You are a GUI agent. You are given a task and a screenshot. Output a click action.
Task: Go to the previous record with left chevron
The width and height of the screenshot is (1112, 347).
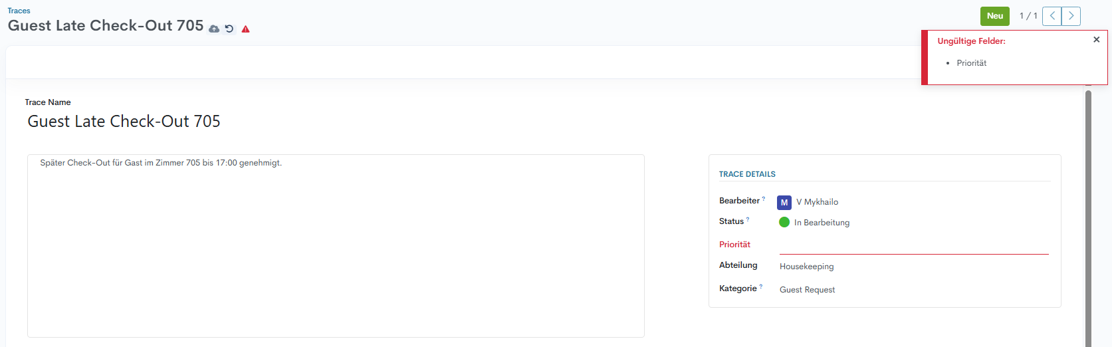1052,16
